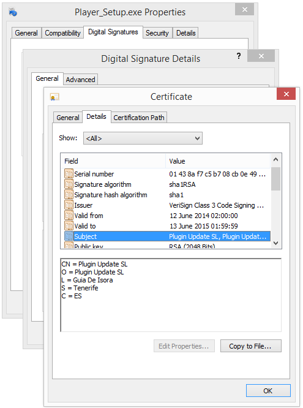
Task: Select the 'Valid from' field label
Action: click(89, 216)
